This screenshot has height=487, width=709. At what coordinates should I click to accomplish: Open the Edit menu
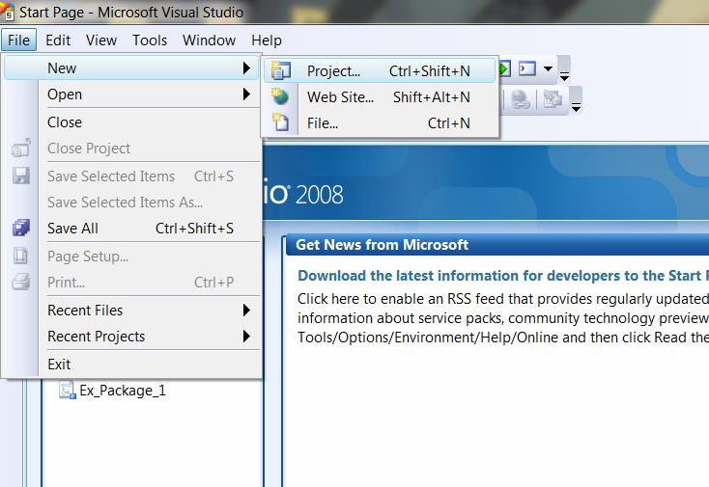(x=58, y=40)
